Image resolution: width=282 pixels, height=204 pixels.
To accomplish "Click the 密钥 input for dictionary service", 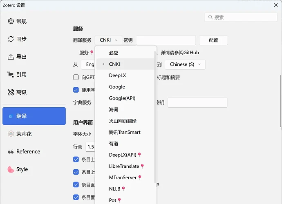I will 197,102.
